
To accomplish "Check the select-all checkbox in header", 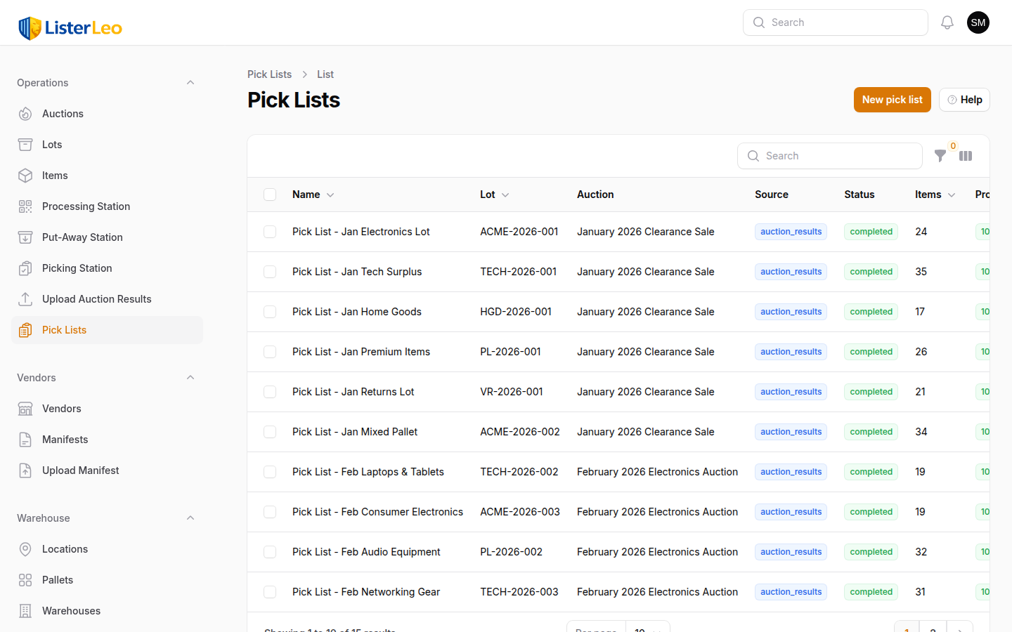I will pyautogui.click(x=270, y=195).
